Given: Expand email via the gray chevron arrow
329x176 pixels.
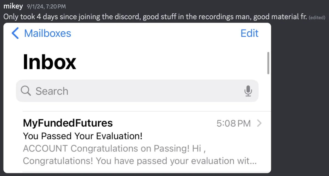Looking at the screenshot, I should (x=259, y=124).
